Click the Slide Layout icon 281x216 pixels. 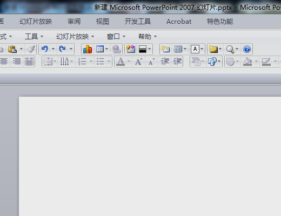click(178, 49)
